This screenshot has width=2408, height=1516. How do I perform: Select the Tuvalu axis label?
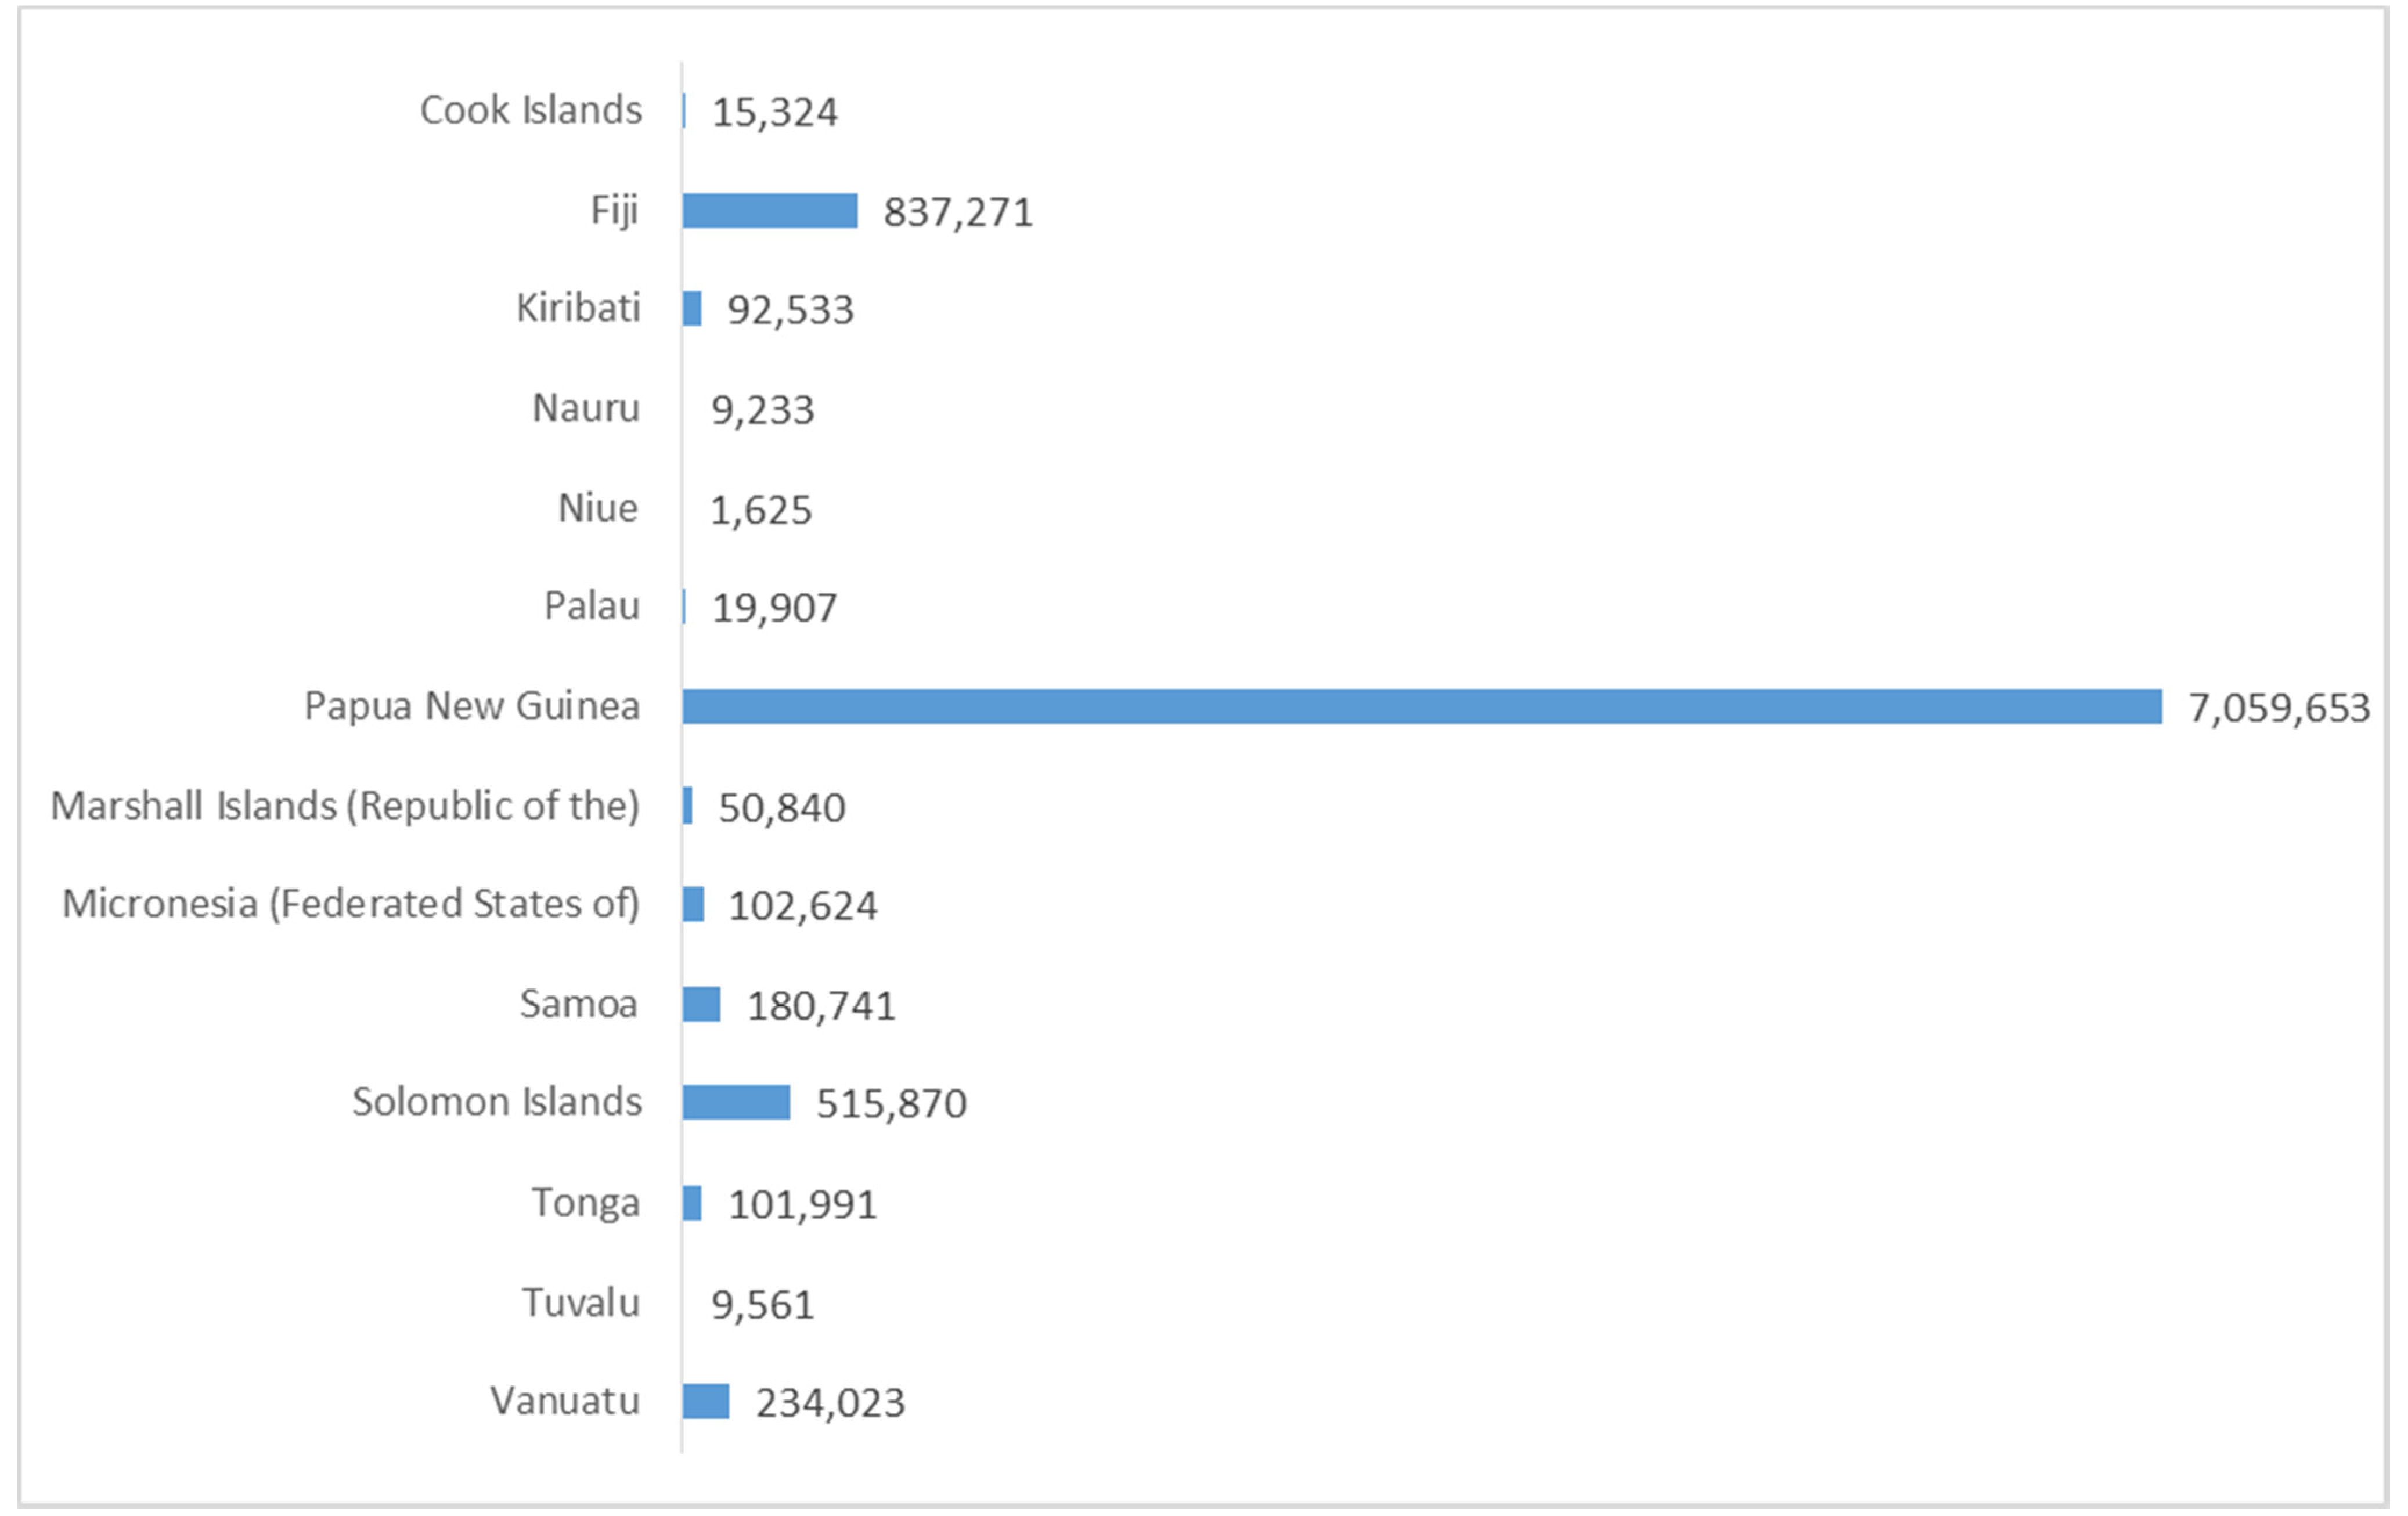(580, 1303)
